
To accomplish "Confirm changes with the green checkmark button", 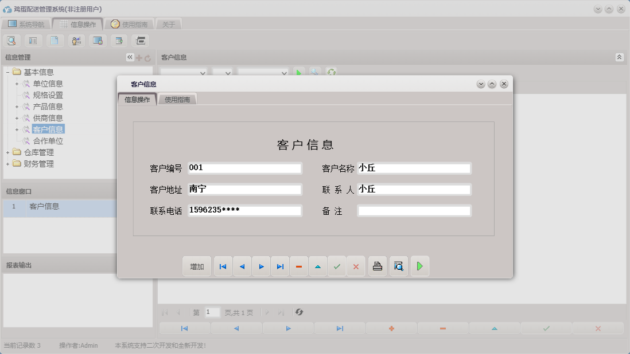I will (337, 266).
